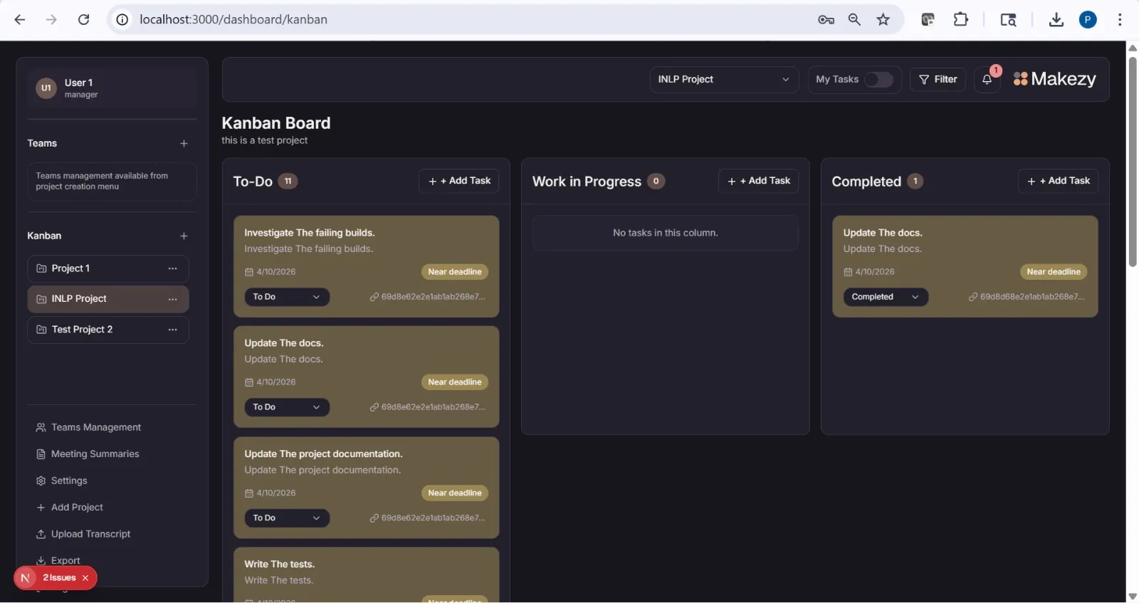Image resolution: width=1139 pixels, height=603 pixels.
Task: Open the Test Project 2 three-dots menu
Action: [172, 330]
